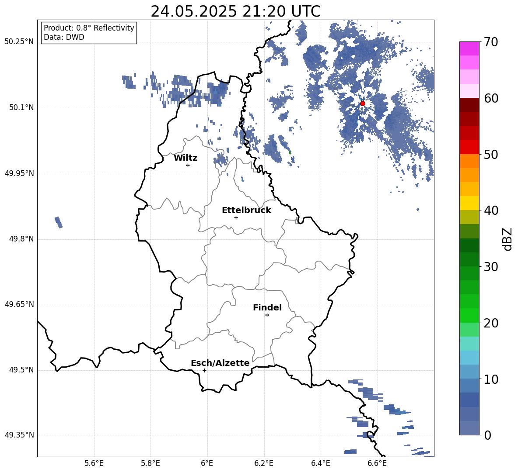Click the 70 tick on the colorbar
Image resolution: width=518 pixels, height=472 pixels.
pyautogui.click(x=491, y=42)
